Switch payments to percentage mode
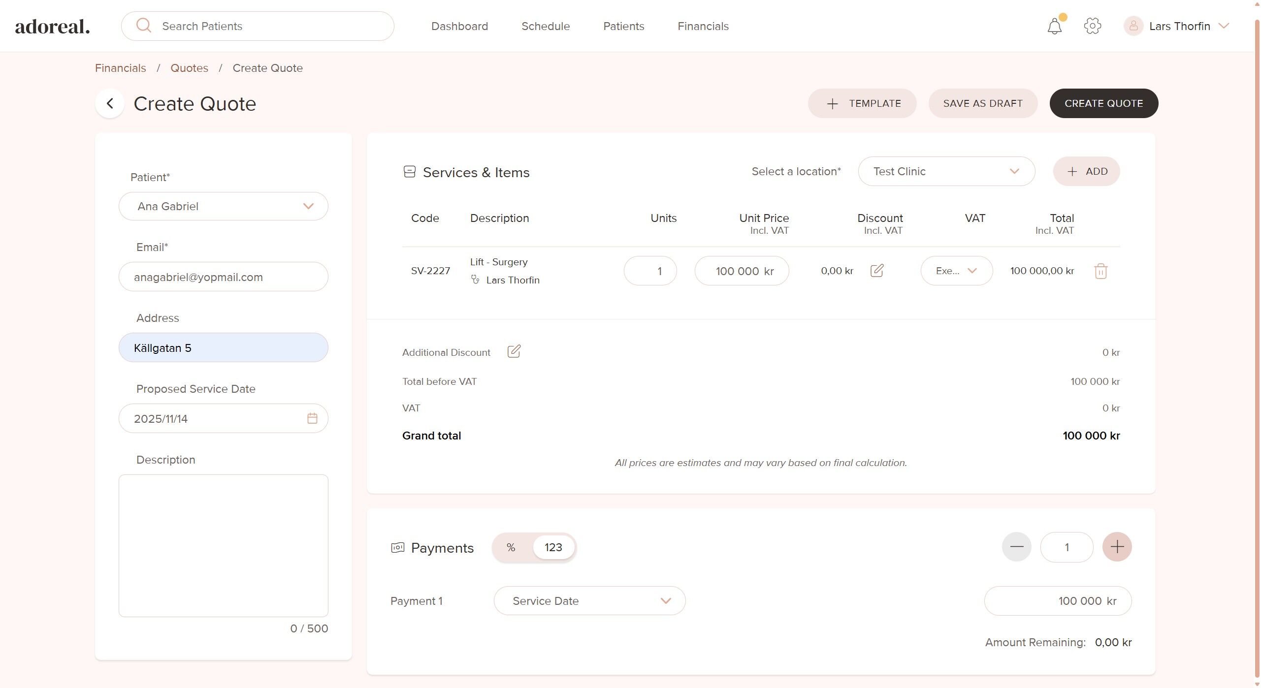Image resolution: width=1261 pixels, height=688 pixels. [x=511, y=547]
